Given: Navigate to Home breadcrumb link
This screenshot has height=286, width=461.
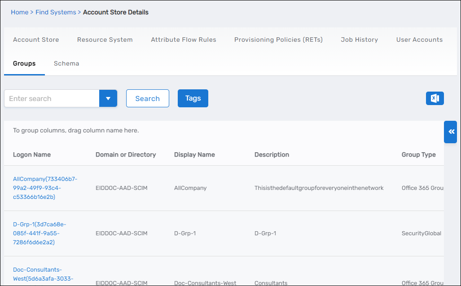Looking at the screenshot, I should (19, 12).
